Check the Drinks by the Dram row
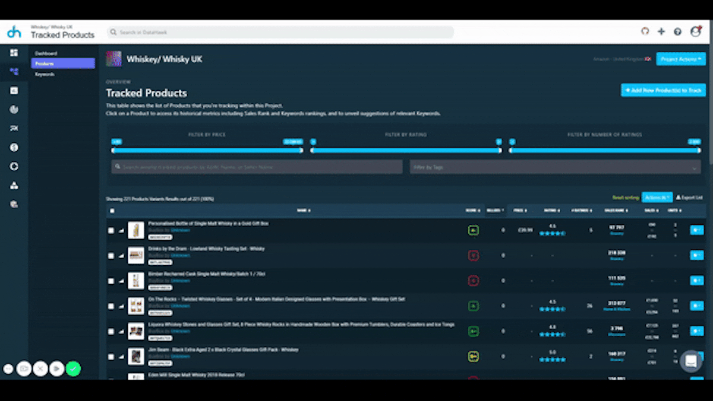 tap(111, 256)
